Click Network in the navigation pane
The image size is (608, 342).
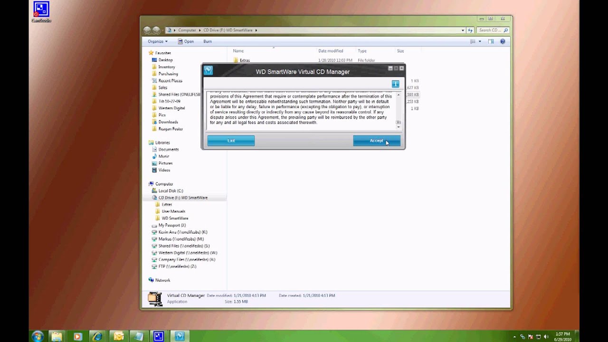pos(162,280)
